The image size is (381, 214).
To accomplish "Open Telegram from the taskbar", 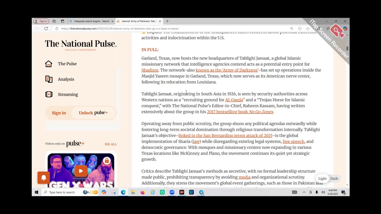I will [x=201, y=192].
